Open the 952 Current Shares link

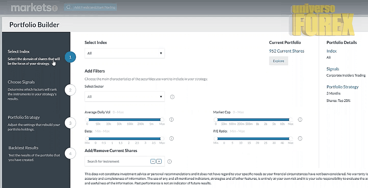tap(287, 51)
